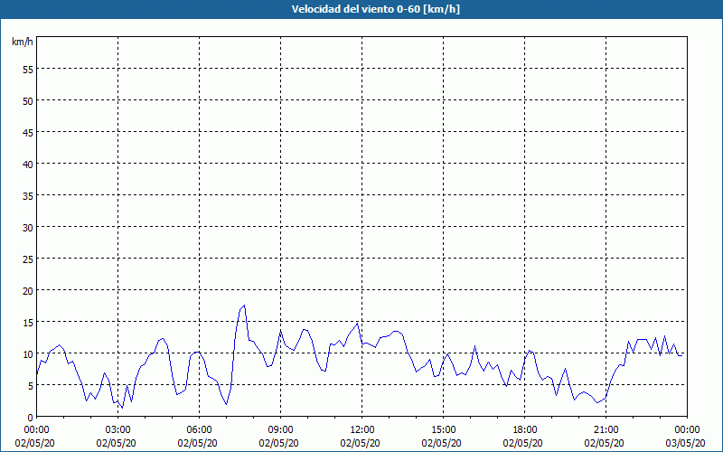Click the 02/05/20 date under 12:00
The height and width of the screenshot is (452, 723).
[360, 443]
